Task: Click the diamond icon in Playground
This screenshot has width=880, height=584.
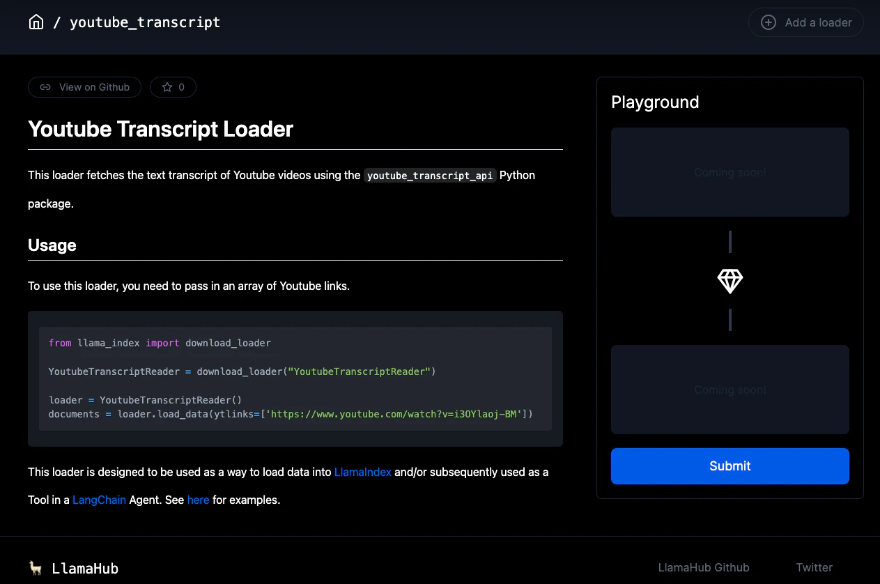Action: (x=730, y=281)
